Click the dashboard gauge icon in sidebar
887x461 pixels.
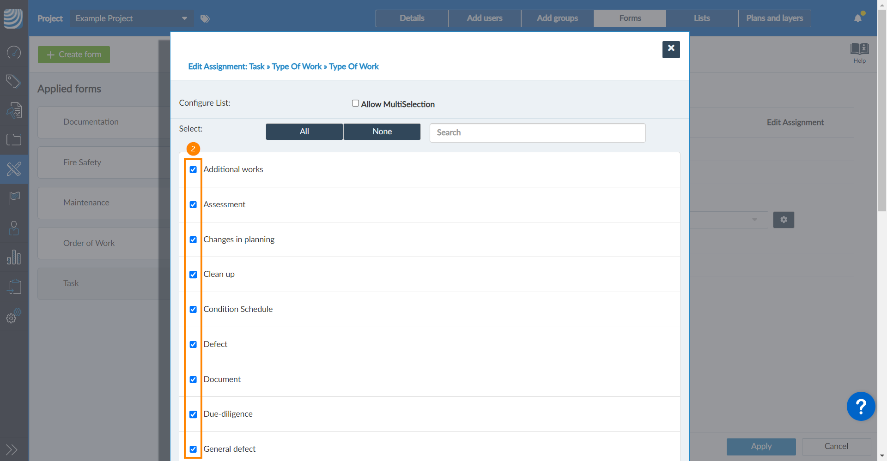(x=14, y=53)
